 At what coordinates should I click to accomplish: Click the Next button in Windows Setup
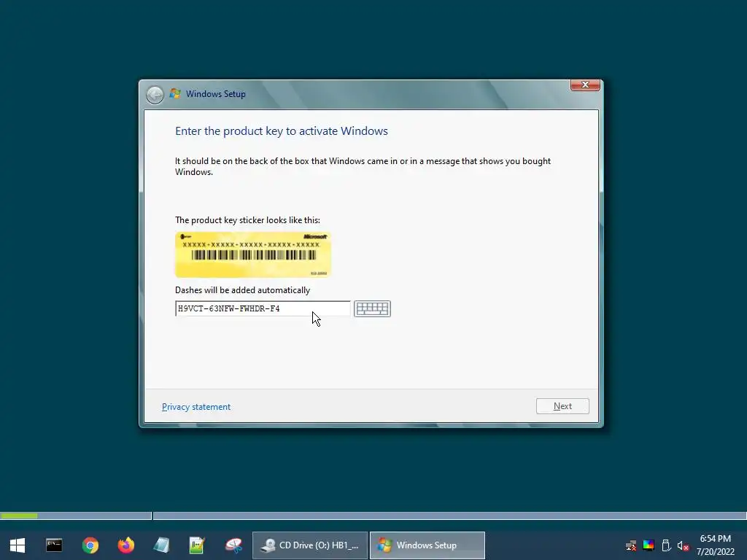562,406
